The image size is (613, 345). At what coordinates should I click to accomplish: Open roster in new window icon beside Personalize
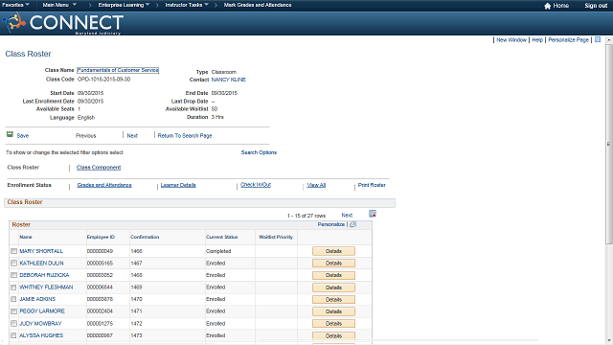[353, 224]
